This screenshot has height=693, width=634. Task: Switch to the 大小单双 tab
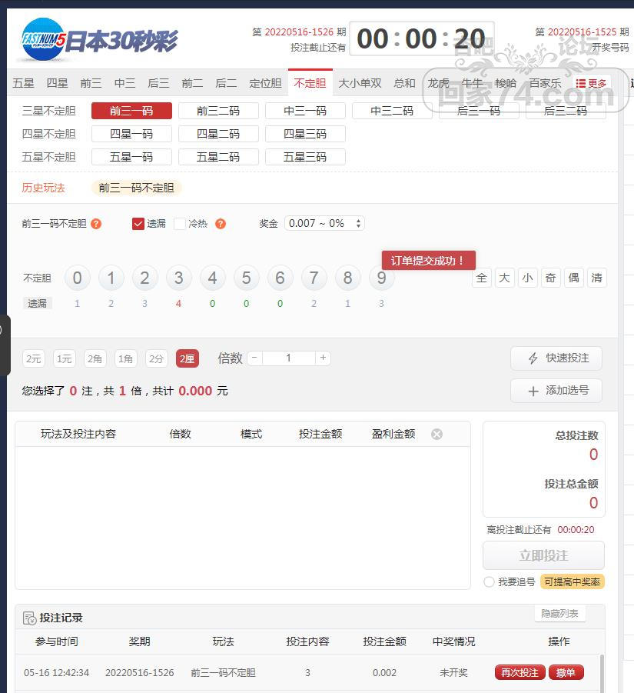tap(360, 83)
